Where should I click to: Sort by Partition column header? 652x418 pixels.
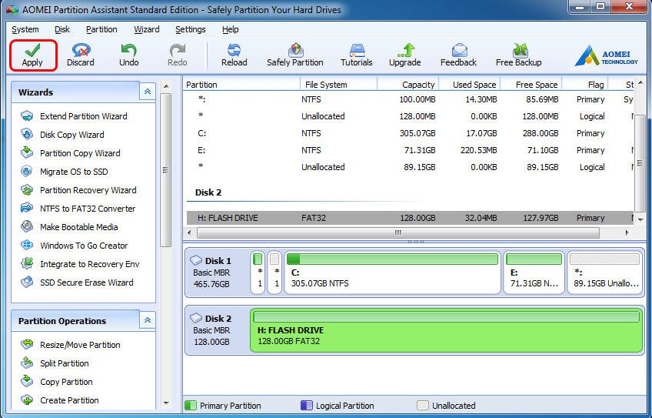(241, 85)
